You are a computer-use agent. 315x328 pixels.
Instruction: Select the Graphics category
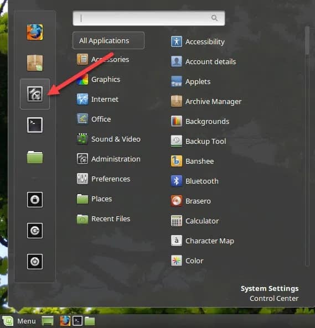pyautogui.click(x=98, y=80)
